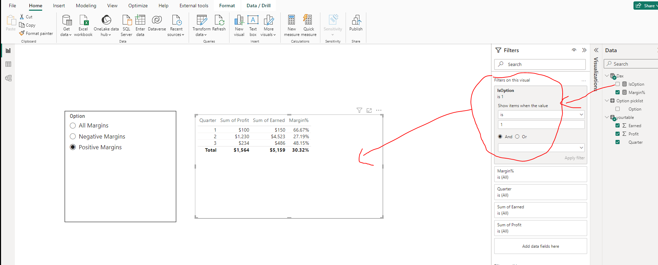
Task: Toggle Filters pane visibility eye
Action: 574,50
